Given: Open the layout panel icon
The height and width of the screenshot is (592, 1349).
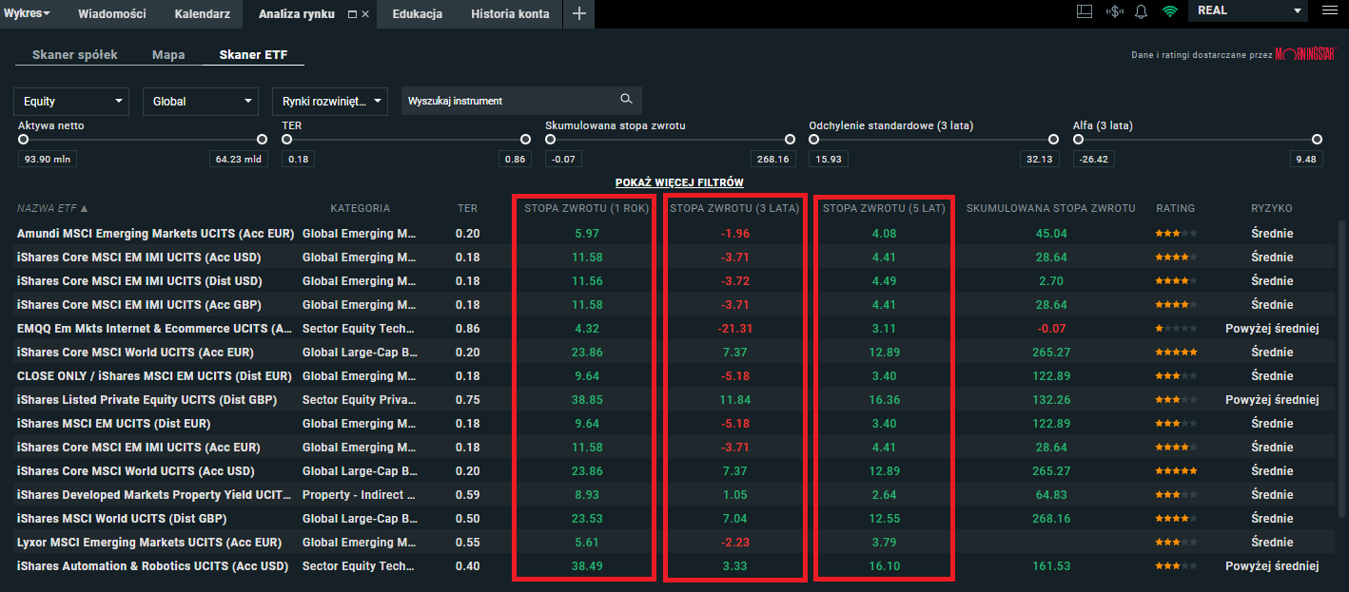Looking at the screenshot, I should pos(1084,11).
